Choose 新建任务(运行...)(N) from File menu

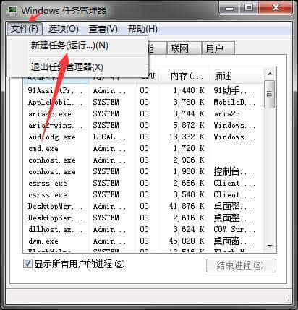click(x=77, y=46)
